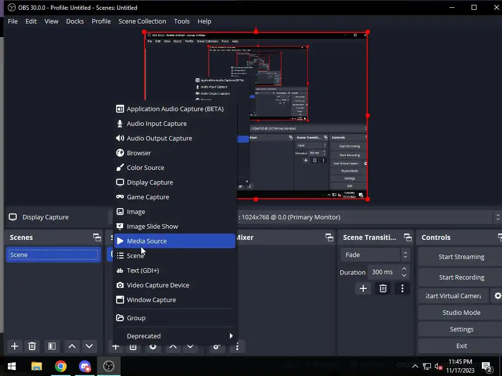Open the Scene Collection menu
Viewport: 502px width, 376px height.
(142, 21)
